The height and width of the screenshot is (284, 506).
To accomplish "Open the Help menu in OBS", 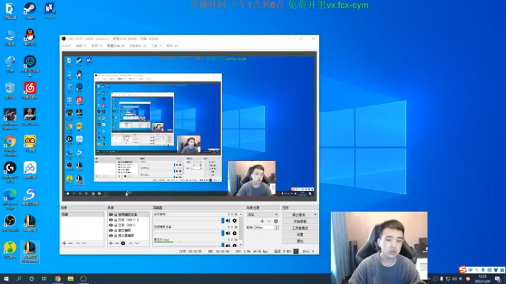I will pos(172,46).
